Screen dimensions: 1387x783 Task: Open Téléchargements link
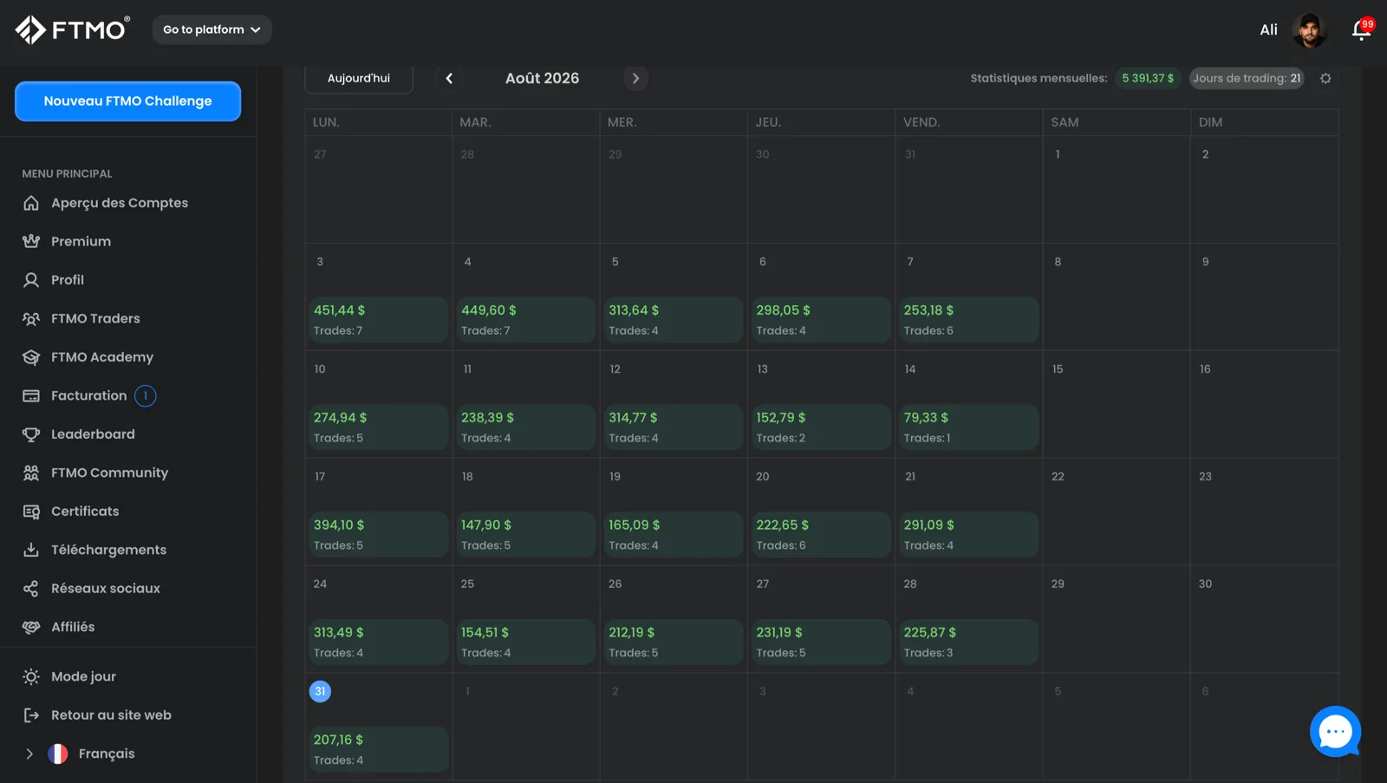pyautogui.click(x=108, y=550)
